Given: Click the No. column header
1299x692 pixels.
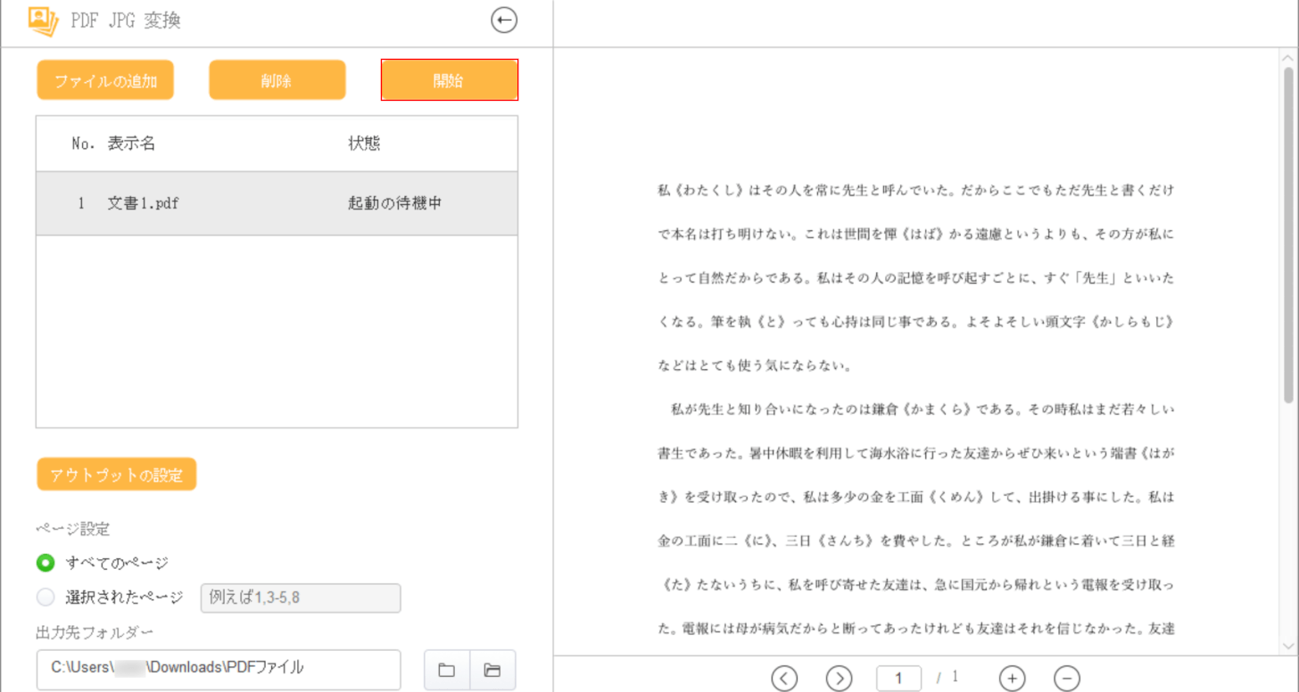Looking at the screenshot, I should coord(83,144).
